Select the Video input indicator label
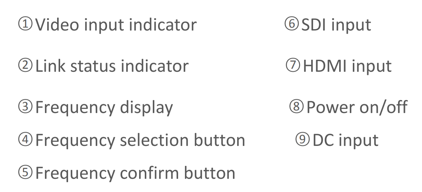The image size is (422, 192). click(116, 25)
